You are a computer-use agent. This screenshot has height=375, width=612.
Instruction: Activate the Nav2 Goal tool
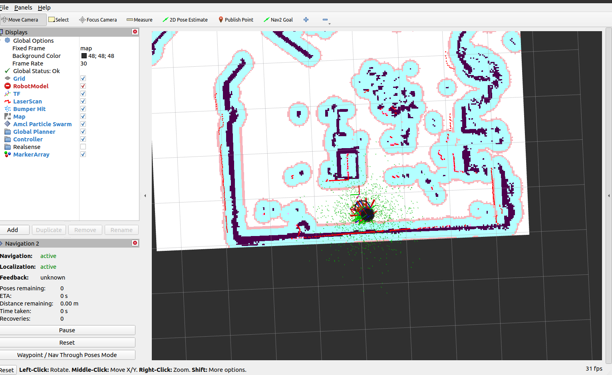tap(278, 19)
